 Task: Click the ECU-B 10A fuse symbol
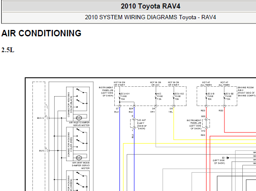click(207, 96)
